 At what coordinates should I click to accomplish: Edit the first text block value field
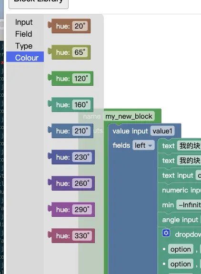[x=189, y=145]
